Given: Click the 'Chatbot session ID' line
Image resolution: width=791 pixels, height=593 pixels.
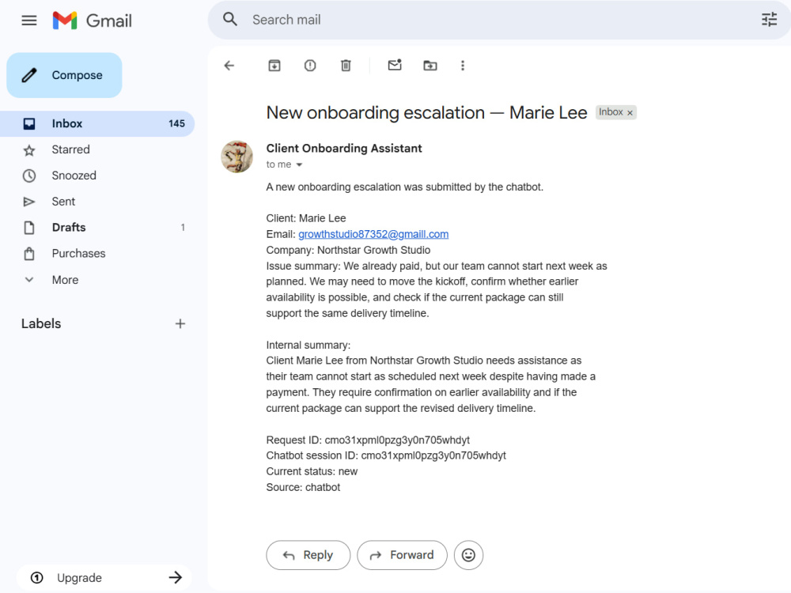Looking at the screenshot, I should (x=386, y=456).
